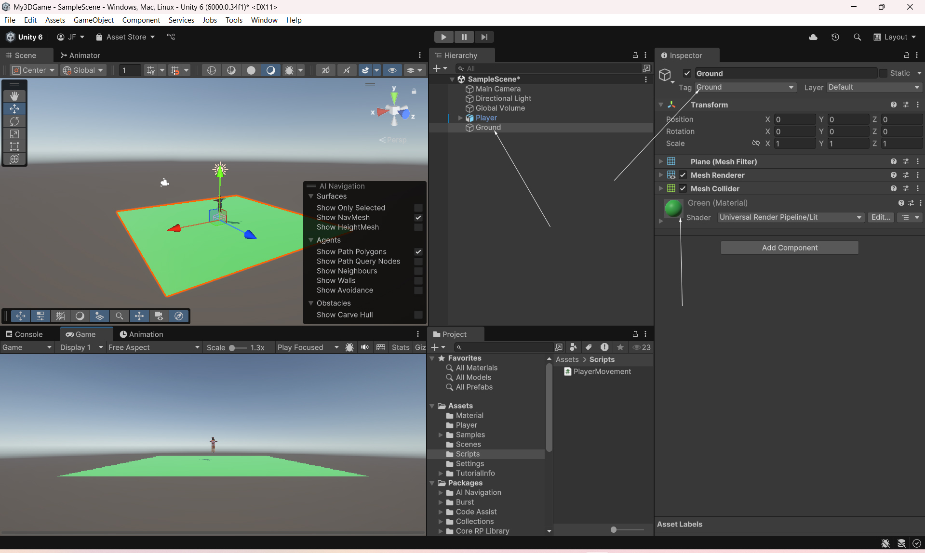Switch to the Console tab

pos(24,334)
